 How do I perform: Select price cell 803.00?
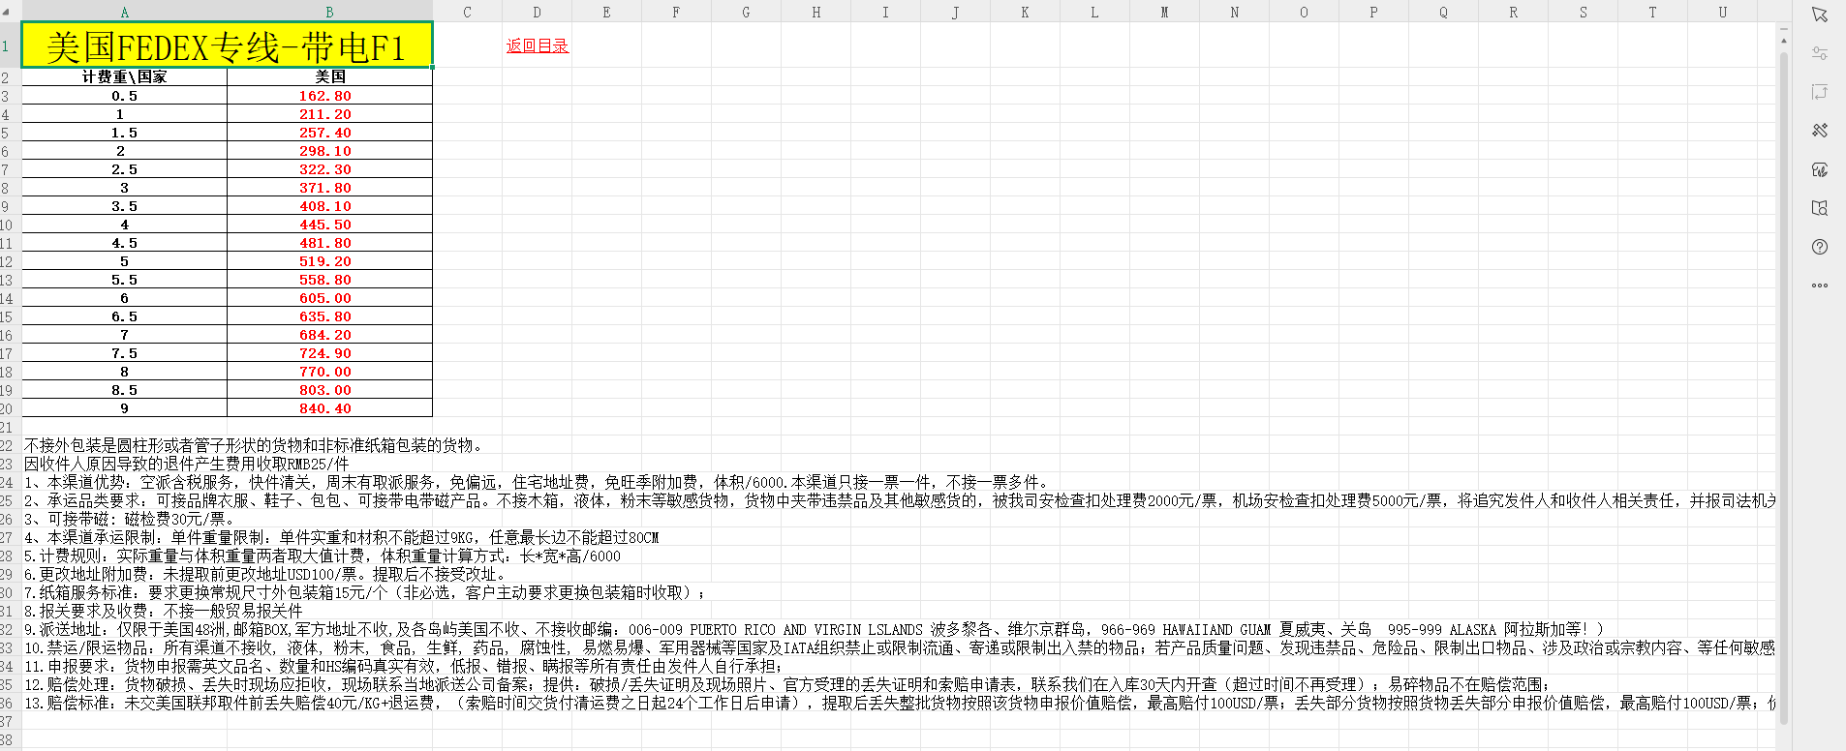pyautogui.click(x=329, y=390)
